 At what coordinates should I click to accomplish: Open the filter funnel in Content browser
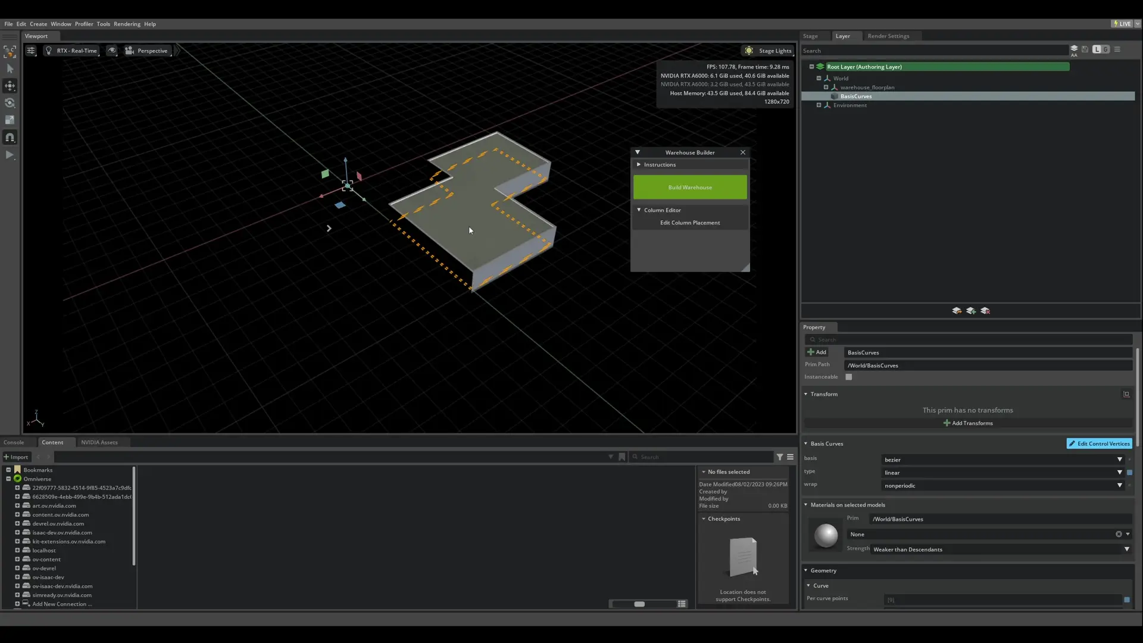point(780,457)
